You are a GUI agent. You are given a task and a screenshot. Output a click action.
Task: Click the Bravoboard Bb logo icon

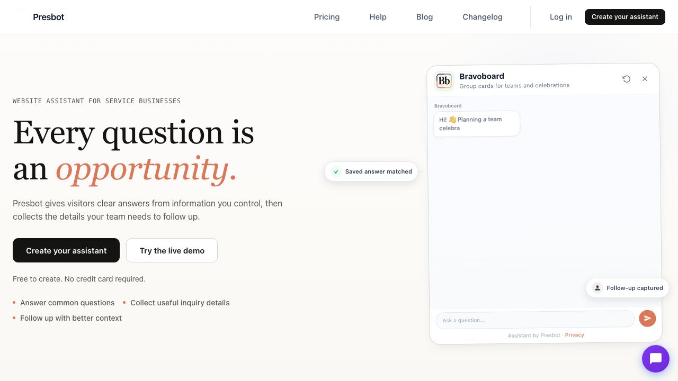tap(444, 80)
